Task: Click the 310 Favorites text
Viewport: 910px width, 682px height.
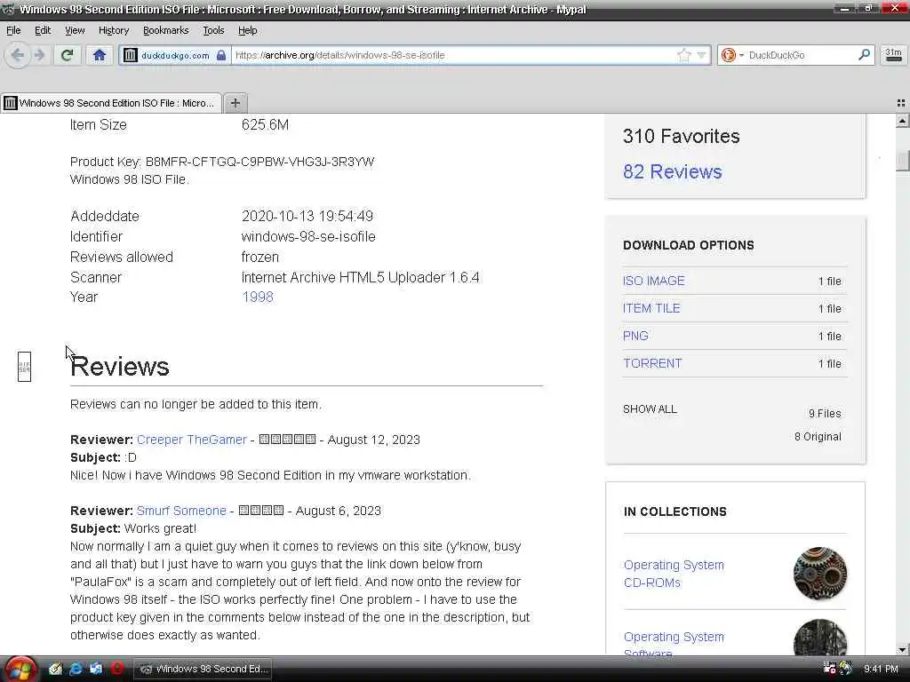Action: pos(682,136)
